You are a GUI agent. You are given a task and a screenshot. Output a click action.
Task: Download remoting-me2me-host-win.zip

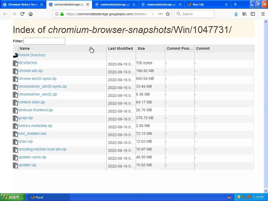[42, 149]
